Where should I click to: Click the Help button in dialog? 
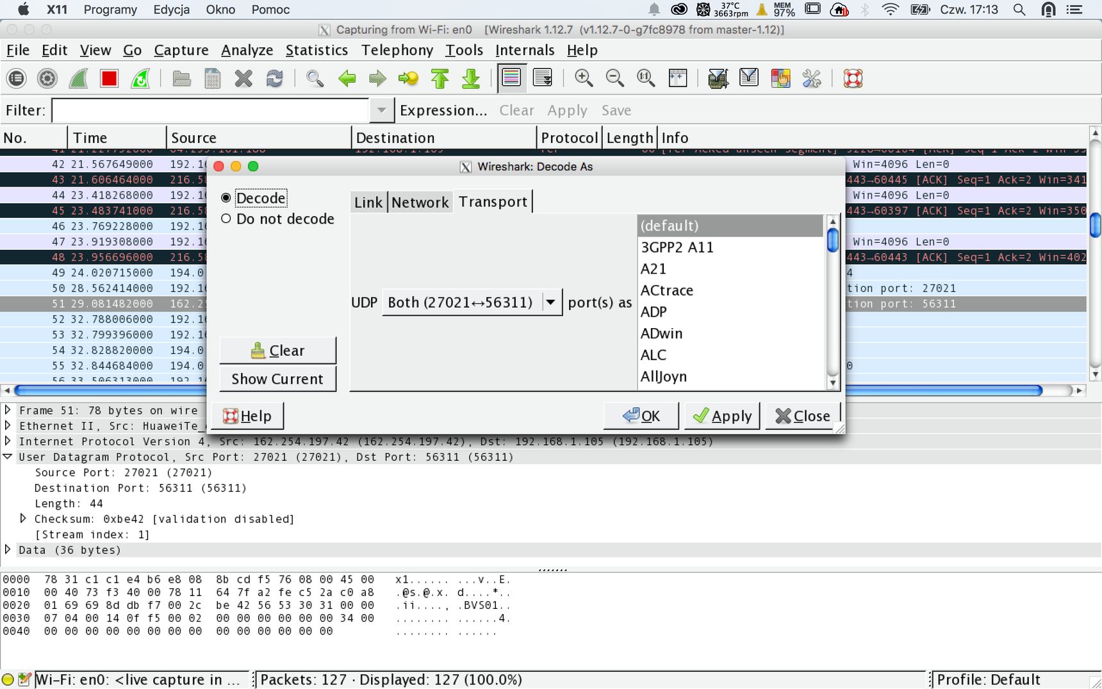click(247, 416)
